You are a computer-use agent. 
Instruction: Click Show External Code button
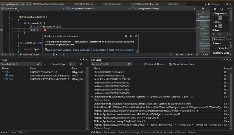coord(182,64)
